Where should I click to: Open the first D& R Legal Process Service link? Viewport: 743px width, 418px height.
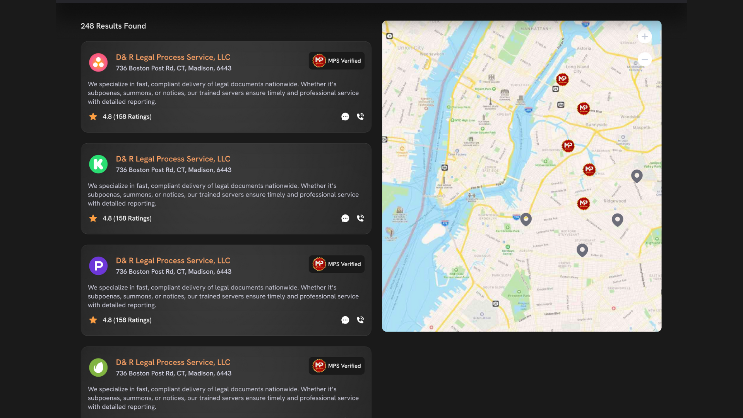pos(173,57)
